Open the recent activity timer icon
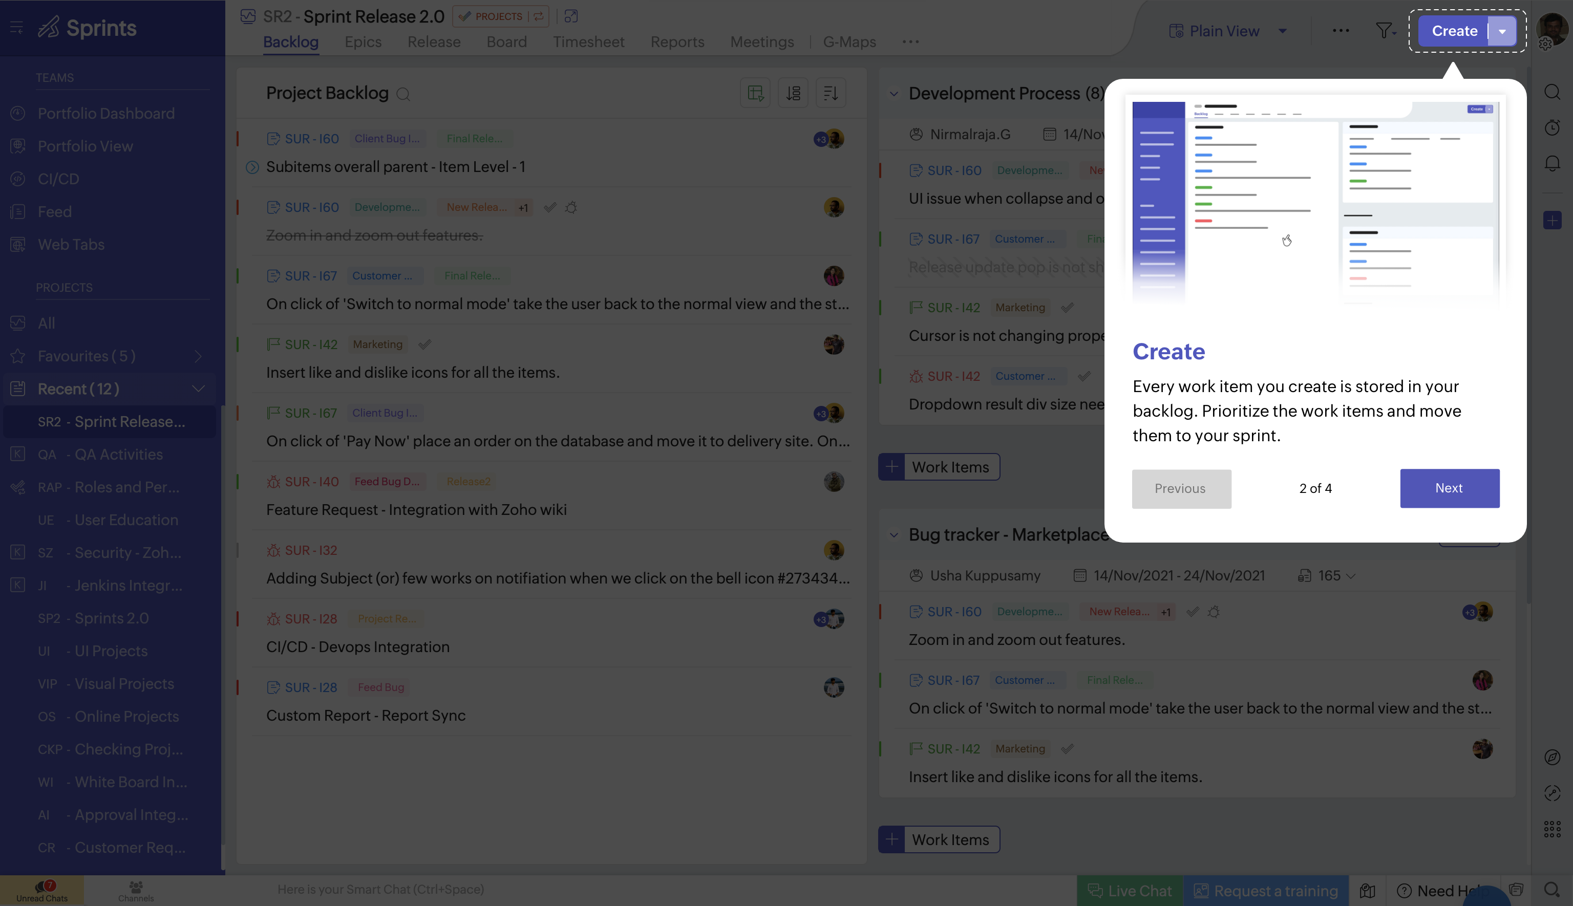Image resolution: width=1573 pixels, height=906 pixels. click(x=1552, y=127)
